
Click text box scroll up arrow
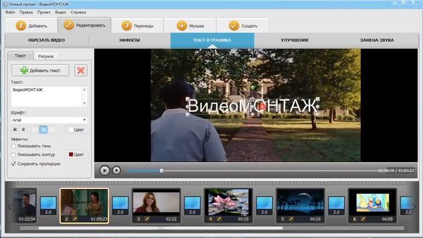click(85, 89)
